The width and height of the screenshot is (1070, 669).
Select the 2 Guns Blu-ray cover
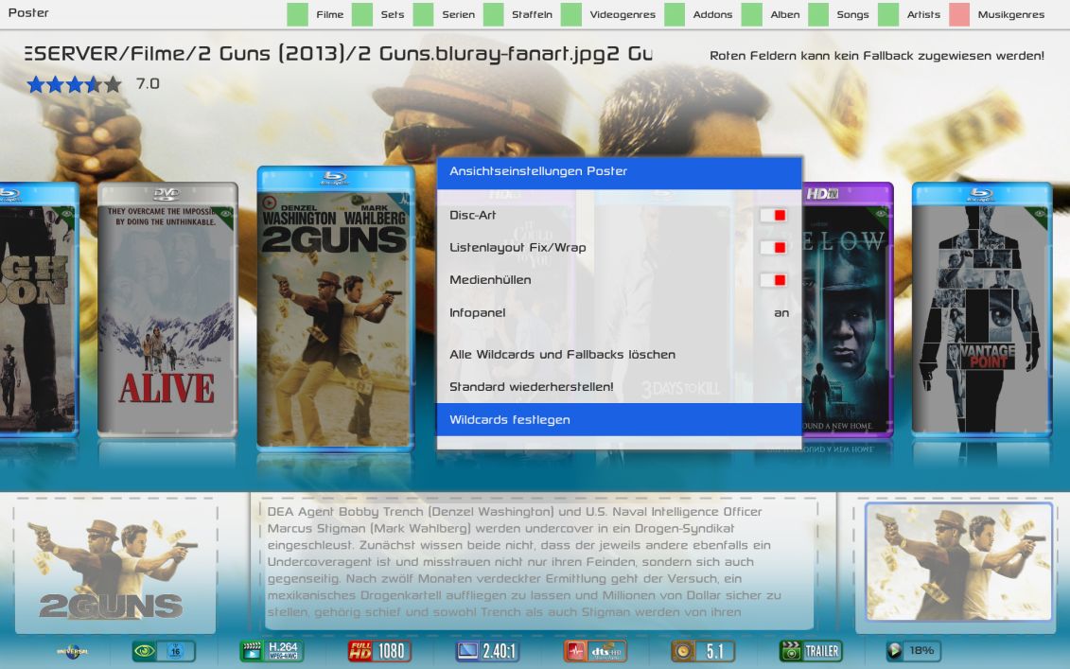pyautogui.click(x=335, y=308)
